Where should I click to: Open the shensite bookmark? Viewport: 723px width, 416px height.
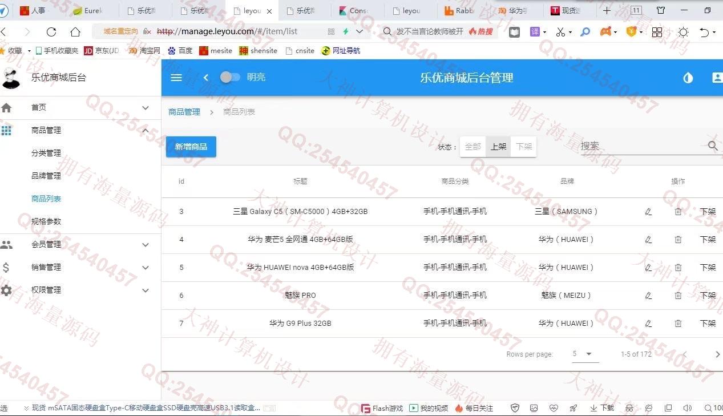tap(258, 51)
